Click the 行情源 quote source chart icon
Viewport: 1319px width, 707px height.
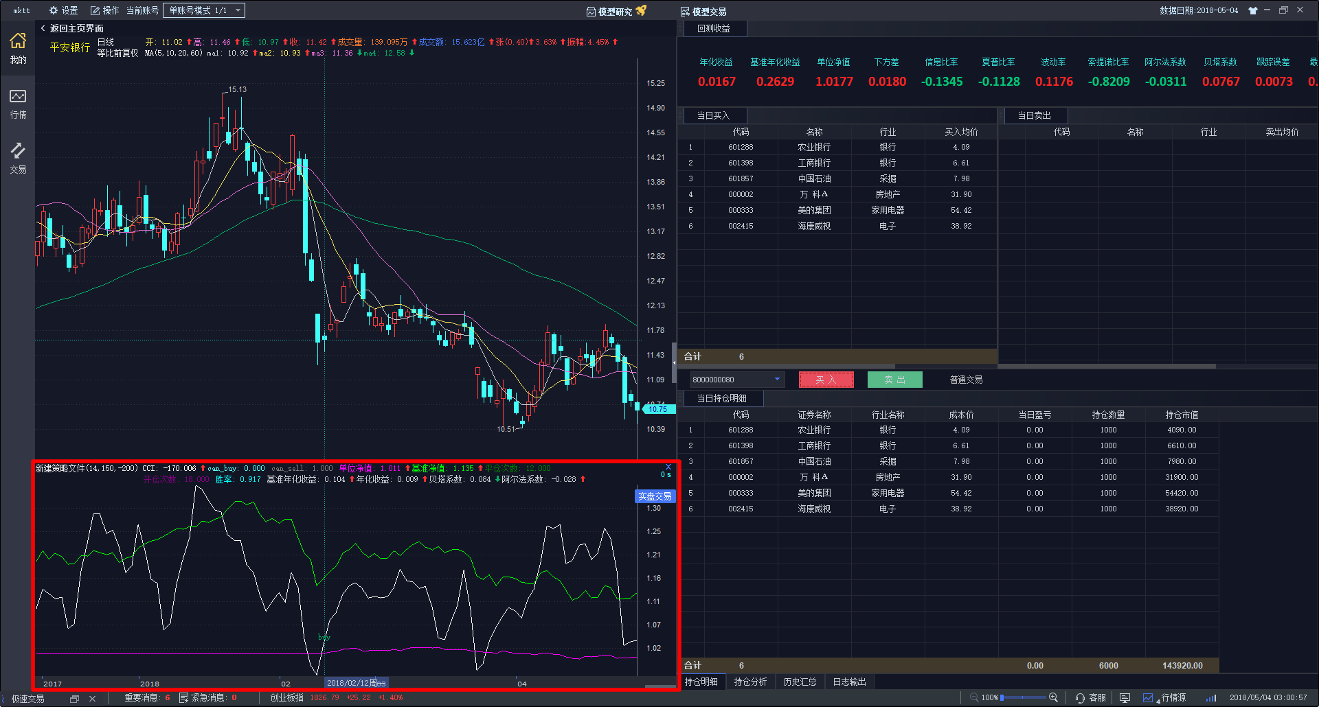tap(1148, 697)
